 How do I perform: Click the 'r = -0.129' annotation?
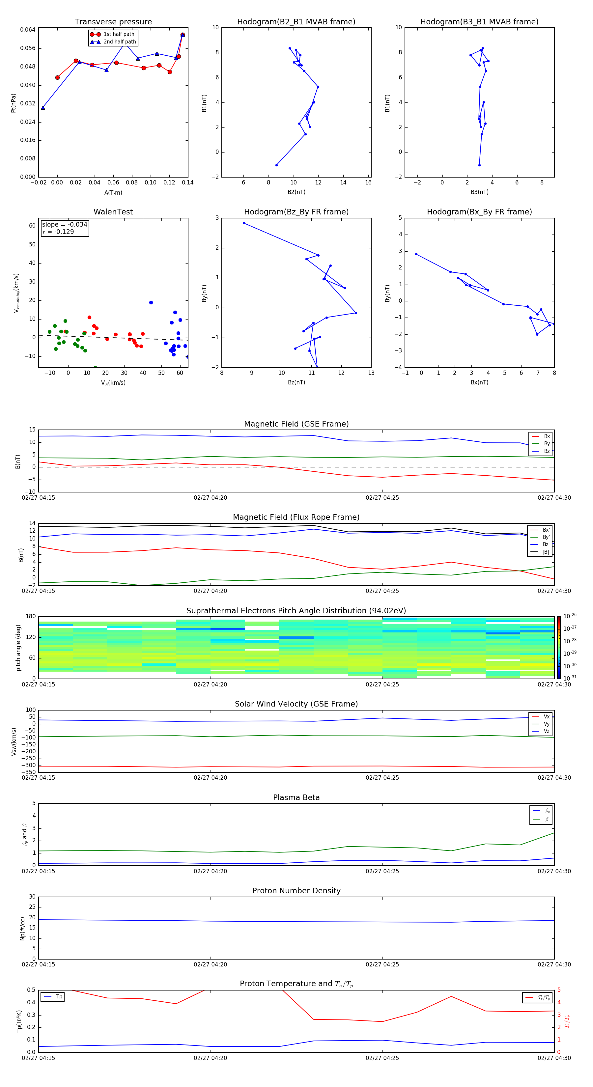pyautogui.click(x=58, y=232)
